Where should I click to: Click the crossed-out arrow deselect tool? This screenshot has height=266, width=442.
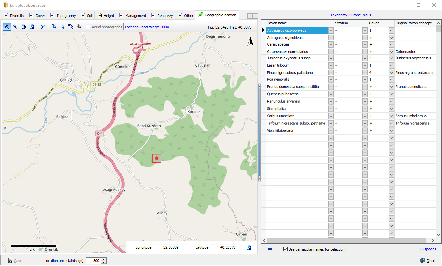point(79,27)
